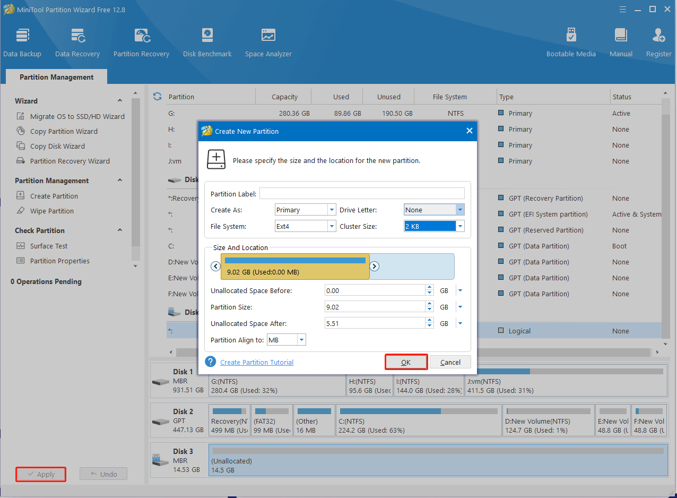Sort by File System column header

(x=449, y=97)
